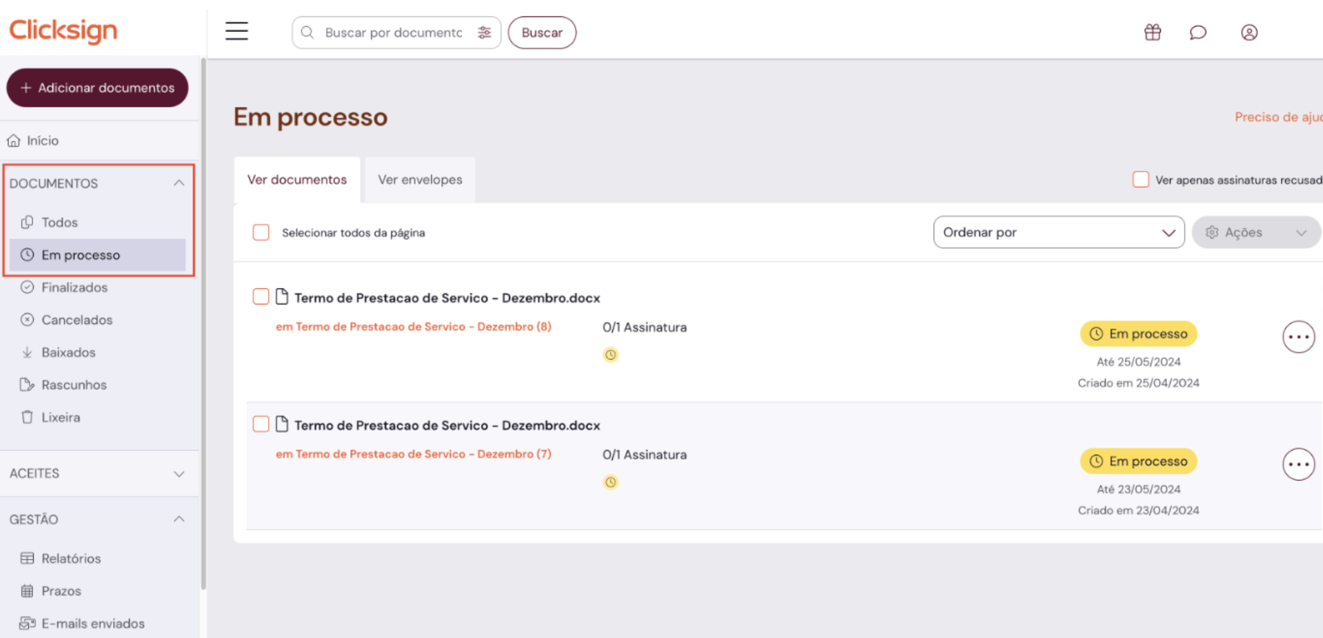Open the hamburger menu icon

pos(236,32)
